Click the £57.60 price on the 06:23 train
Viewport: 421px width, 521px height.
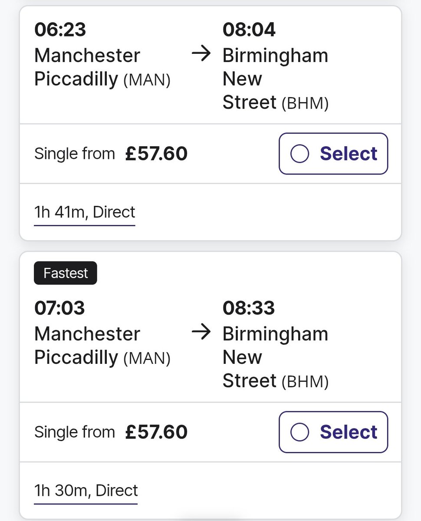(156, 154)
